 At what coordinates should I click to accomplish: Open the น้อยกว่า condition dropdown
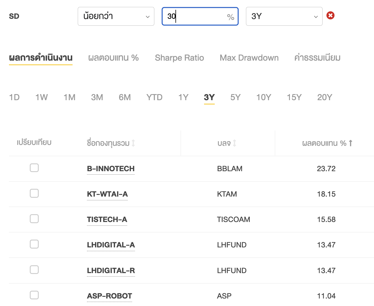point(116,16)
